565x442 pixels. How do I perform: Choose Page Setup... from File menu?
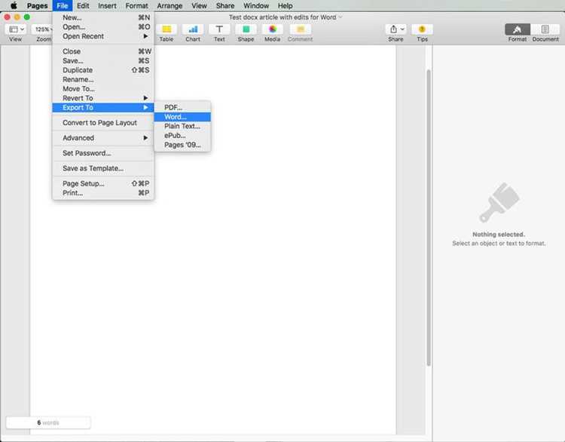point(103,183)
